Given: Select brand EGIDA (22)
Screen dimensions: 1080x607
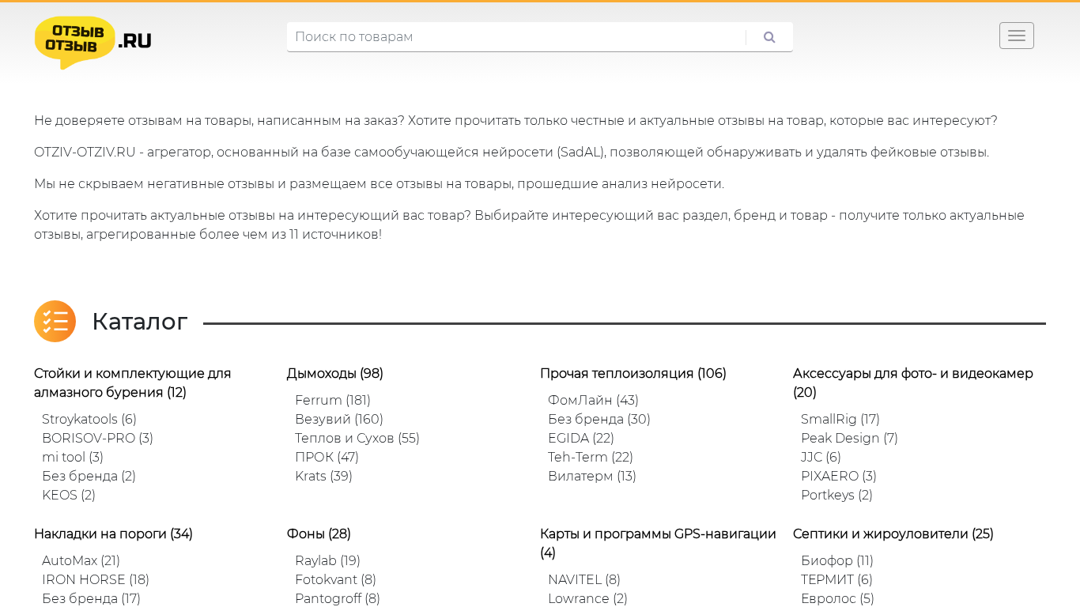Looking at the screenshot, I should point(581,438).
